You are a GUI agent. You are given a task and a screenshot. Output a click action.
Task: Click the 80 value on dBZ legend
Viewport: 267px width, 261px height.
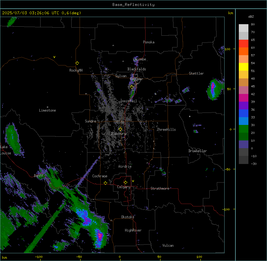coord(253,24)
